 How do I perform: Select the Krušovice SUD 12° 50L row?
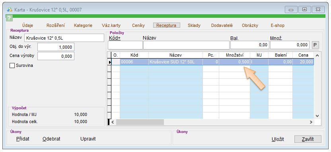(x=212, y=62)
